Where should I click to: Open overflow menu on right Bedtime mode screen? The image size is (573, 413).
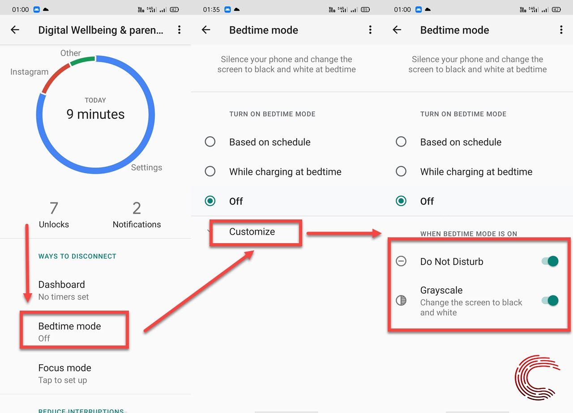[x=561, y=30]
